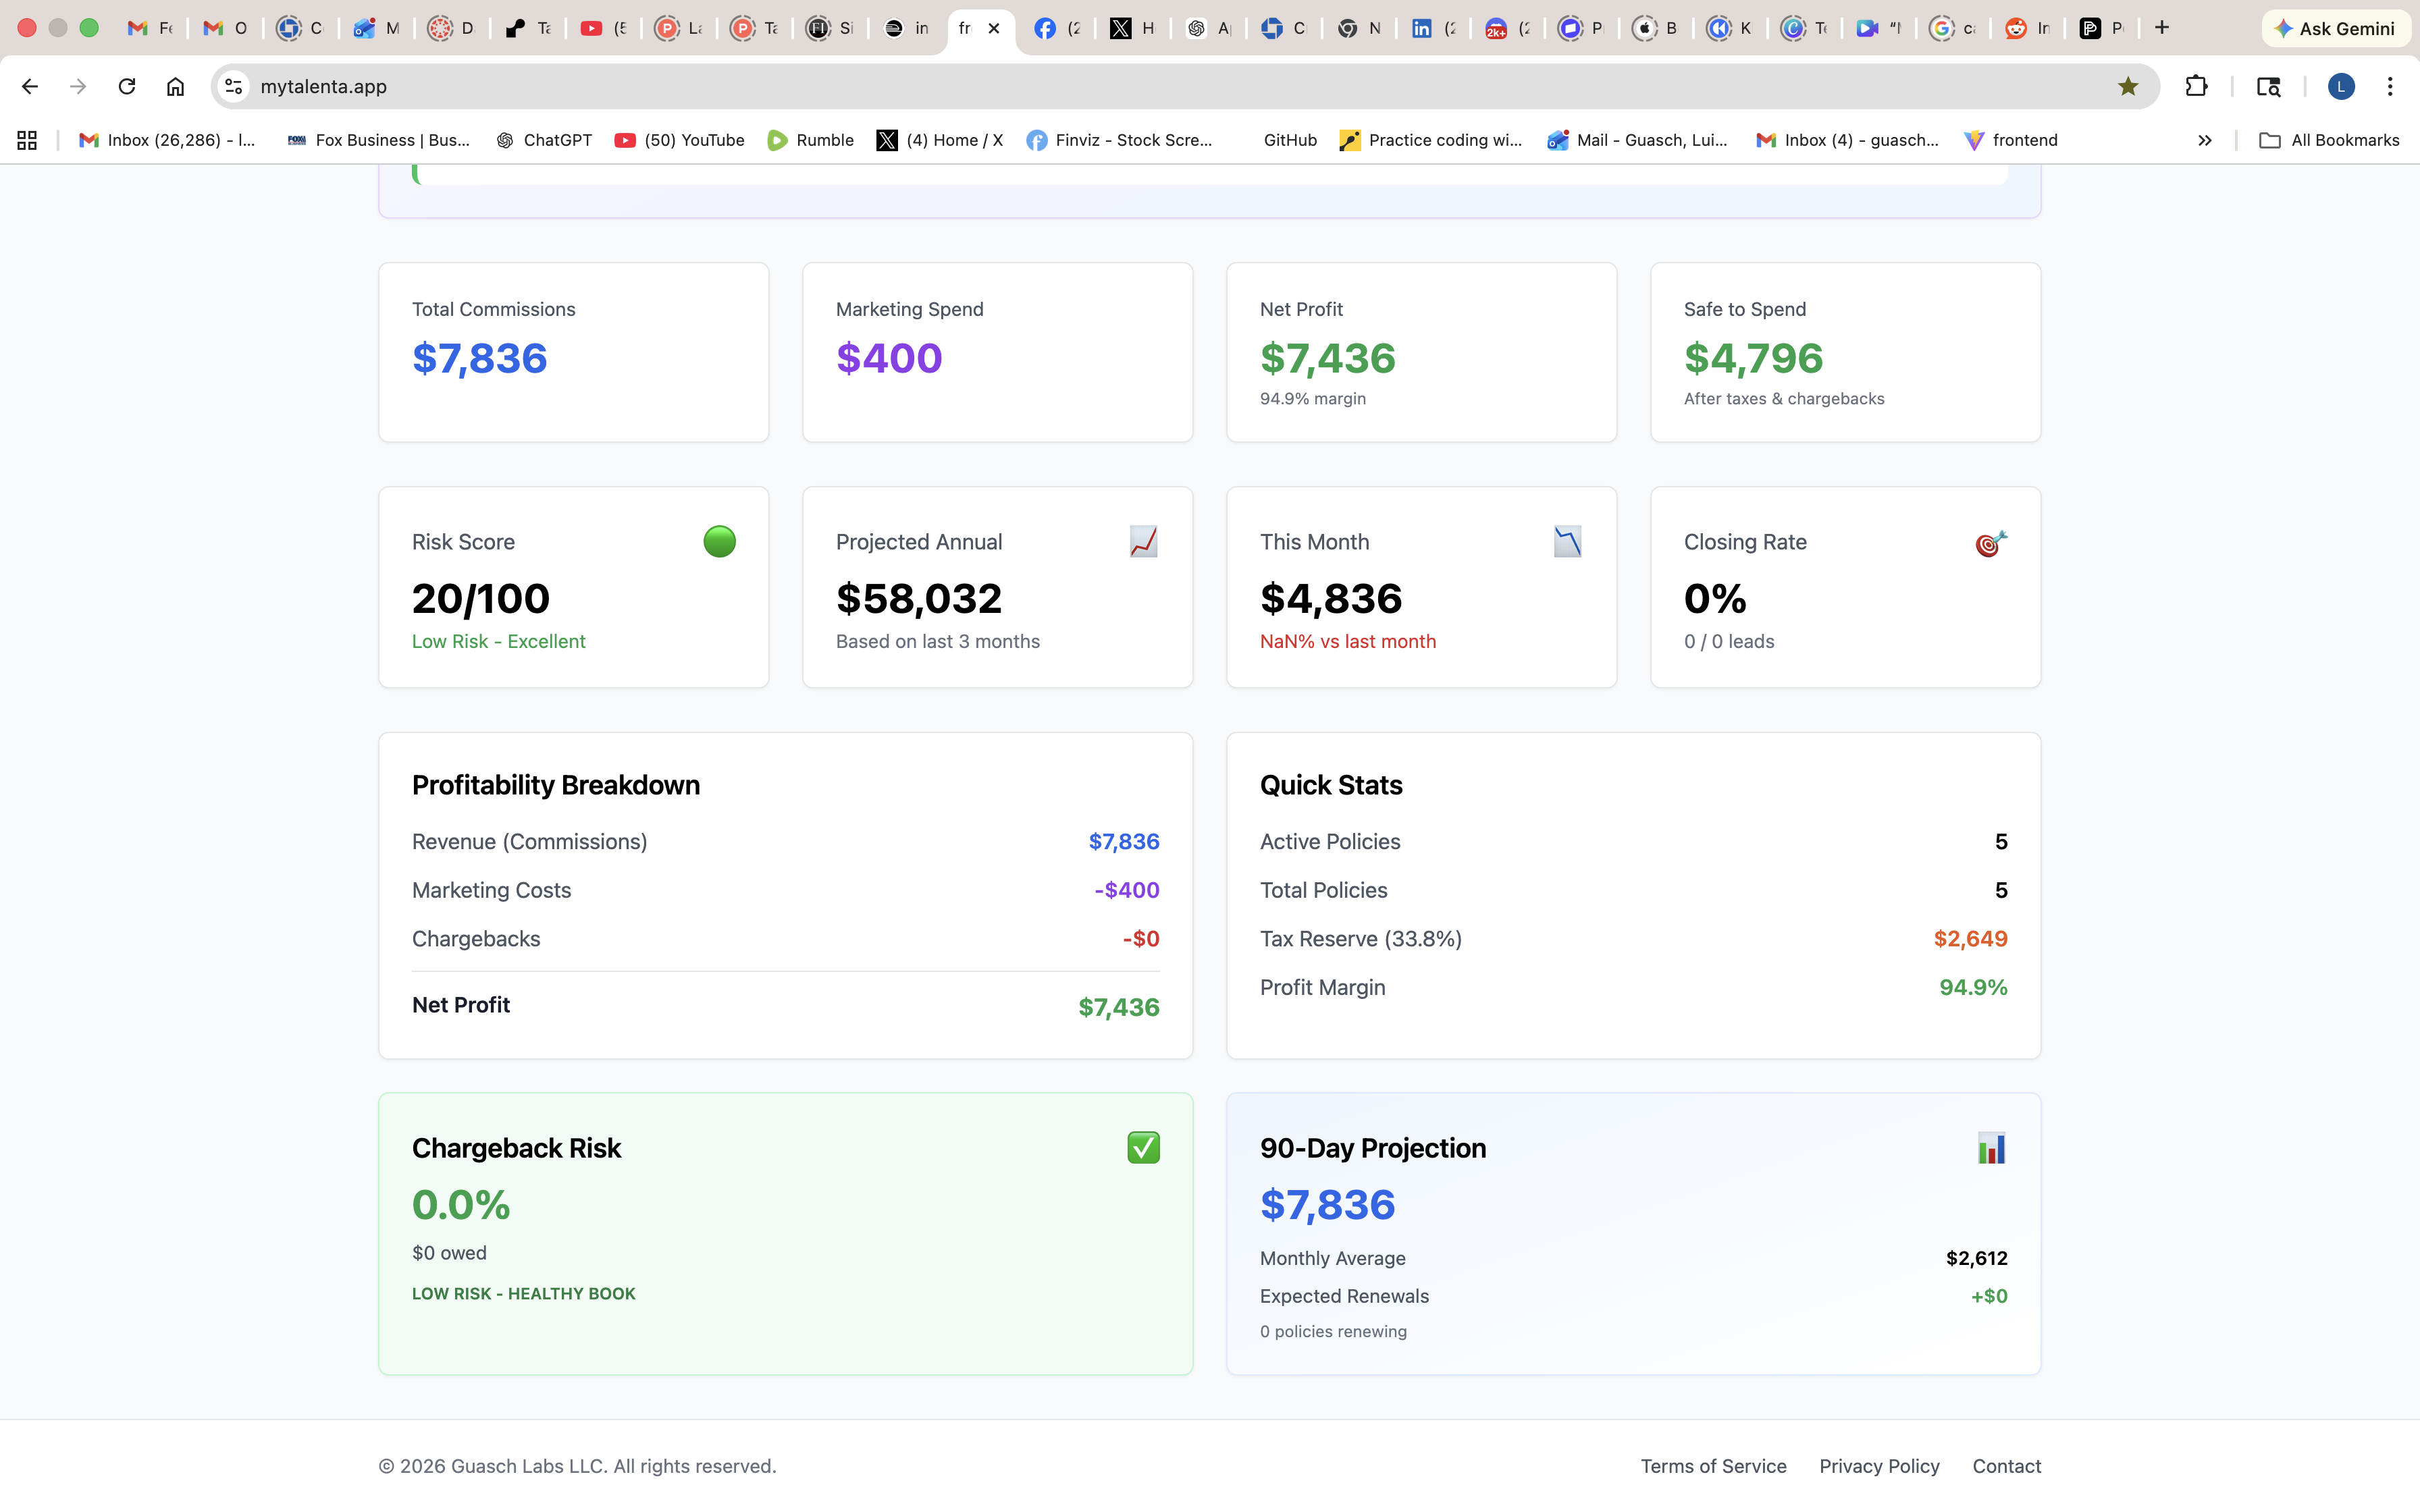The width and height of the screenshot is (2420, 1512).
Task: Open Chrome's three-dot menu
Action: pos(2389,87)
